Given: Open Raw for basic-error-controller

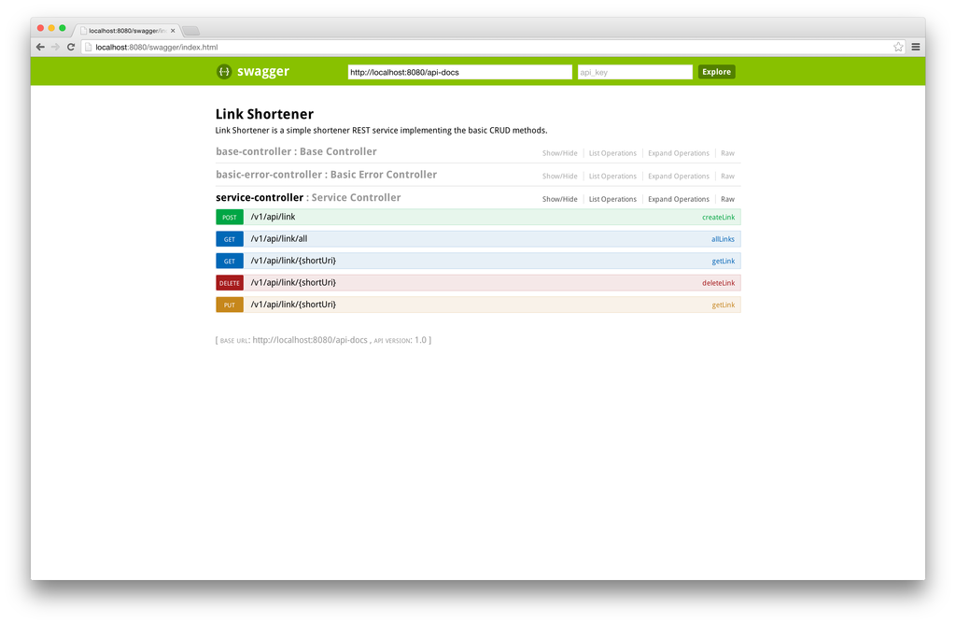Looking at the screenshot, I should (727, 177).
